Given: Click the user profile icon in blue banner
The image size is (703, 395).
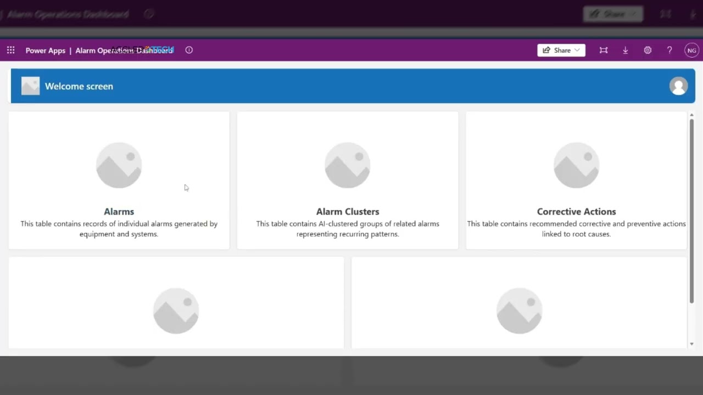Looking at the screenshot, I should click(678, 86).
